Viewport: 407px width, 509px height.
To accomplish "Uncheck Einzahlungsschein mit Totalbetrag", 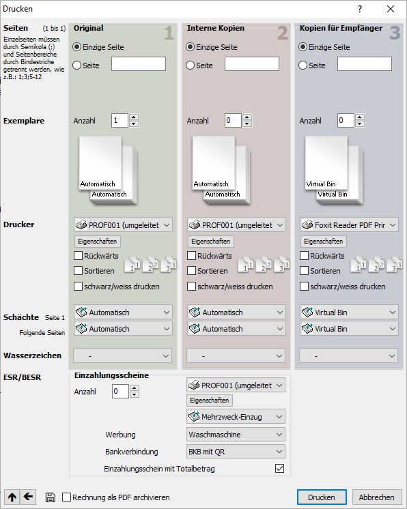I will click(279, 469).
